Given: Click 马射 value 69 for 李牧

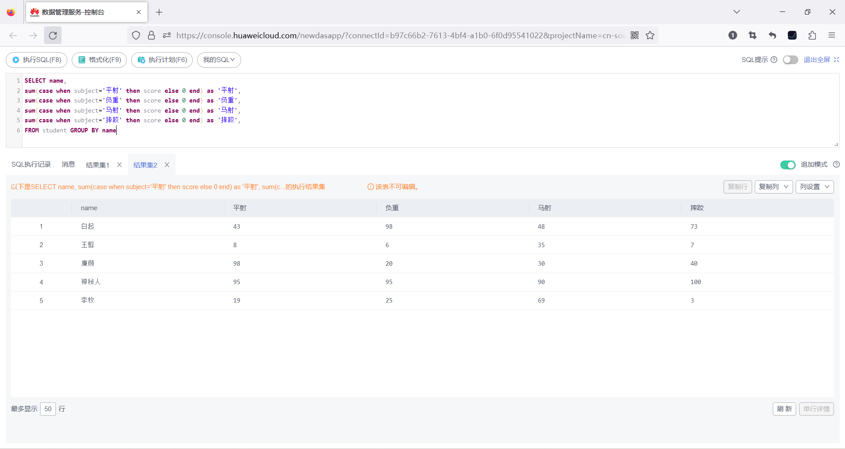Looking at the screenshot, I should coord(541,300).
